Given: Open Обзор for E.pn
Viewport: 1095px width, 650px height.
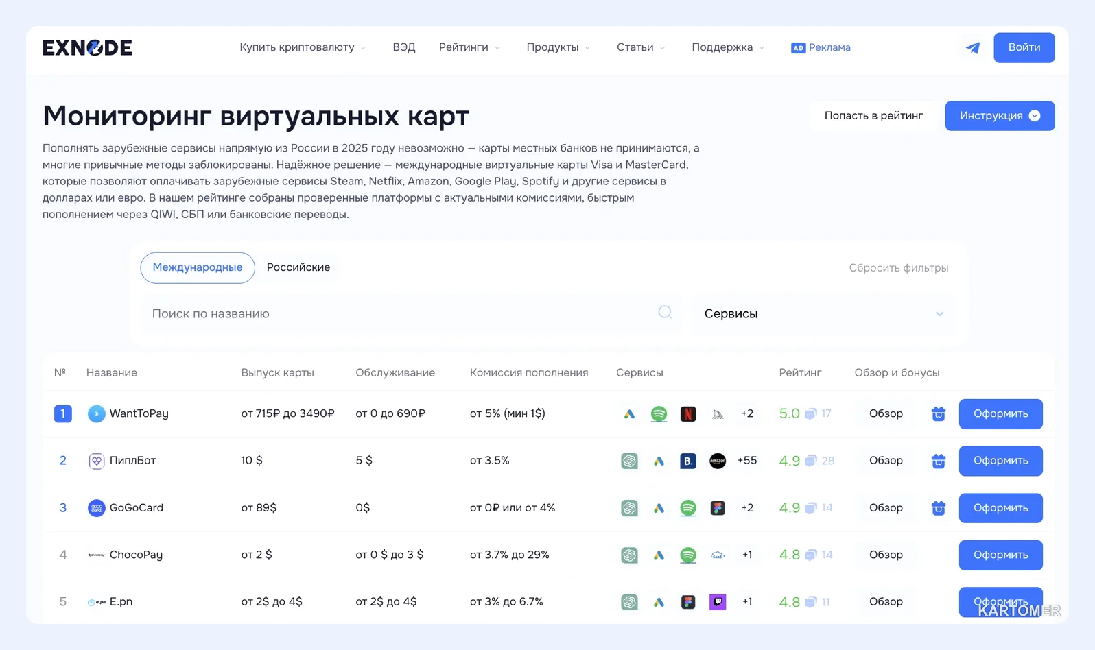Looking at the screenshot, I should coord(886,602).
